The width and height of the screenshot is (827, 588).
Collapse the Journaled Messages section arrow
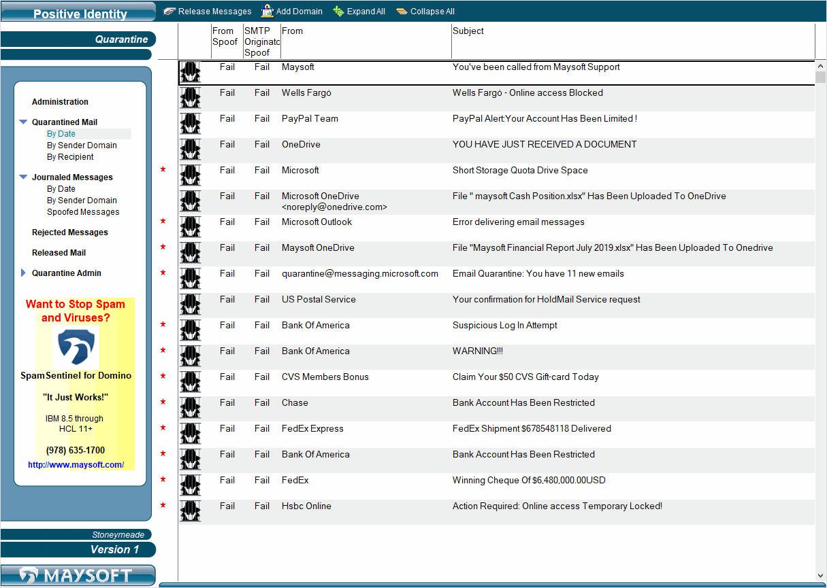pos(23,177)
